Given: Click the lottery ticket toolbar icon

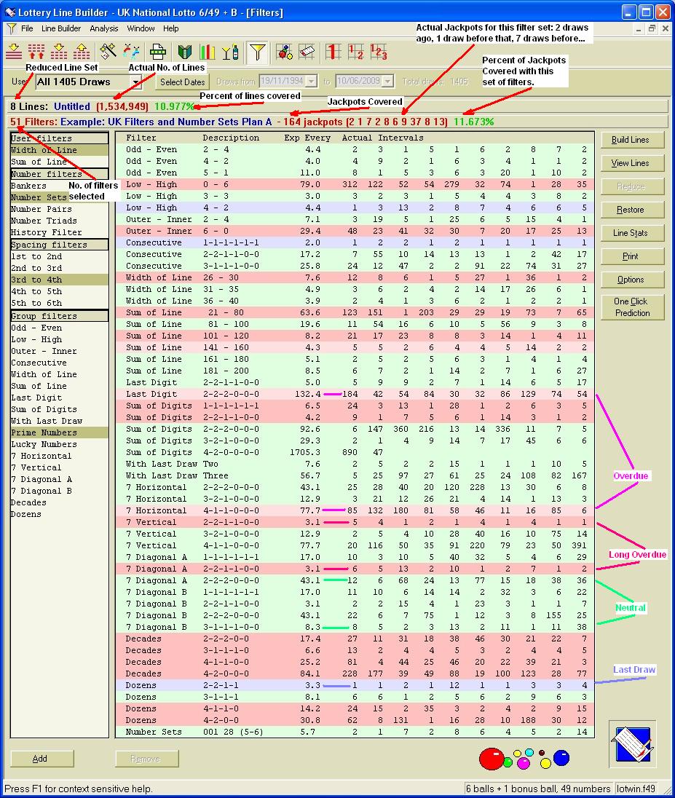Looking at the screenshot, I should 307,52.
